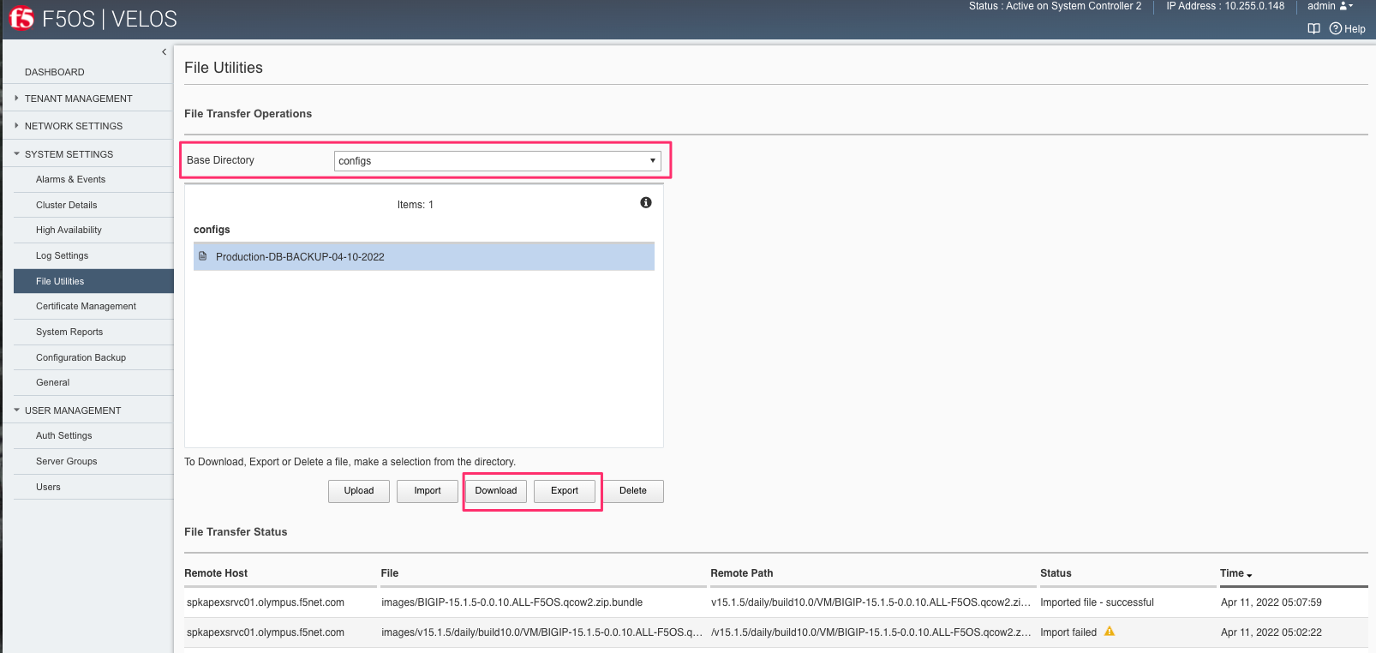Click remote host in the failed import row

(x=266, y=632)
